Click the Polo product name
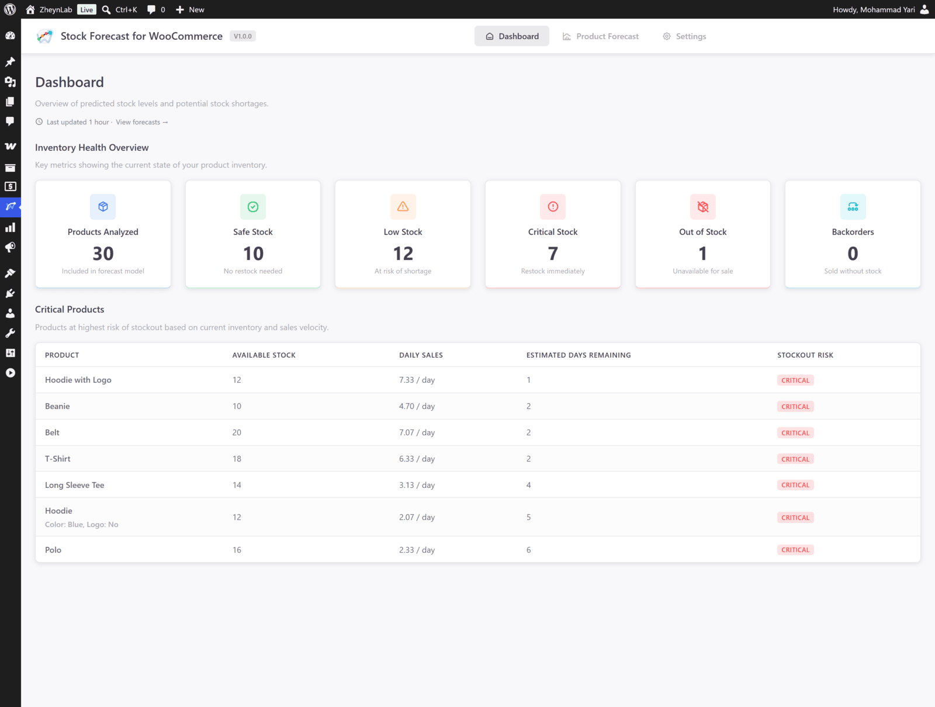Image resolution: width=935 pixels, height=707 pixels. 53,550
